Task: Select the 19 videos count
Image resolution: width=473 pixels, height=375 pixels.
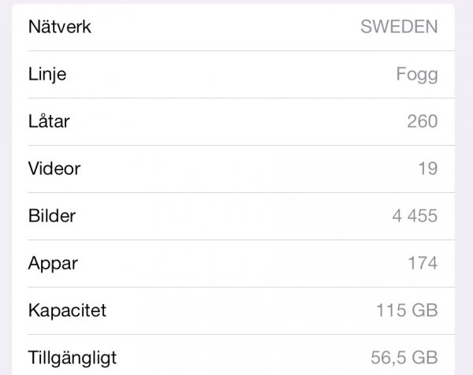Action: pos(428,169)
